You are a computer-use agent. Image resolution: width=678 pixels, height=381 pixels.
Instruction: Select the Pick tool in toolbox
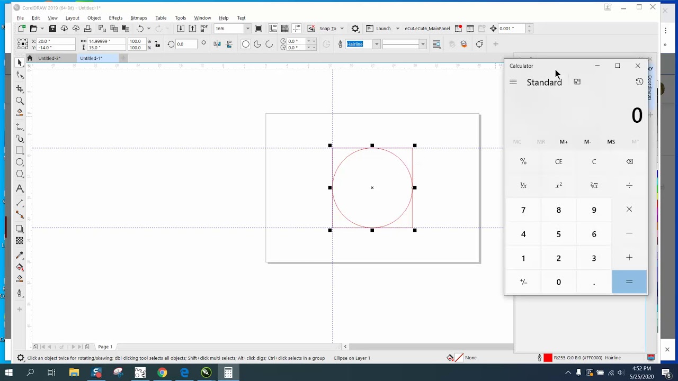pyautogui.click(x=20, y=63)
